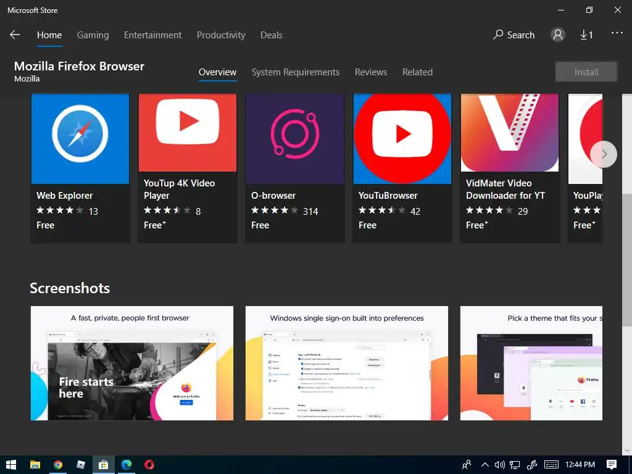Open YouTup 4K Video Player app icon
632x474 pixels.
click(188, 133)
